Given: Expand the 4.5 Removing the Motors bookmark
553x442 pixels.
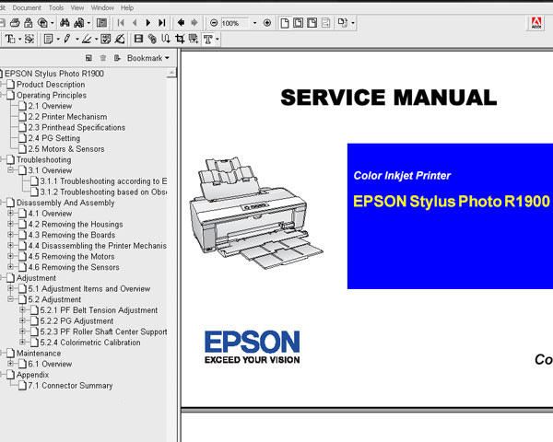Looking at the screenshot, I should [10, 256].
